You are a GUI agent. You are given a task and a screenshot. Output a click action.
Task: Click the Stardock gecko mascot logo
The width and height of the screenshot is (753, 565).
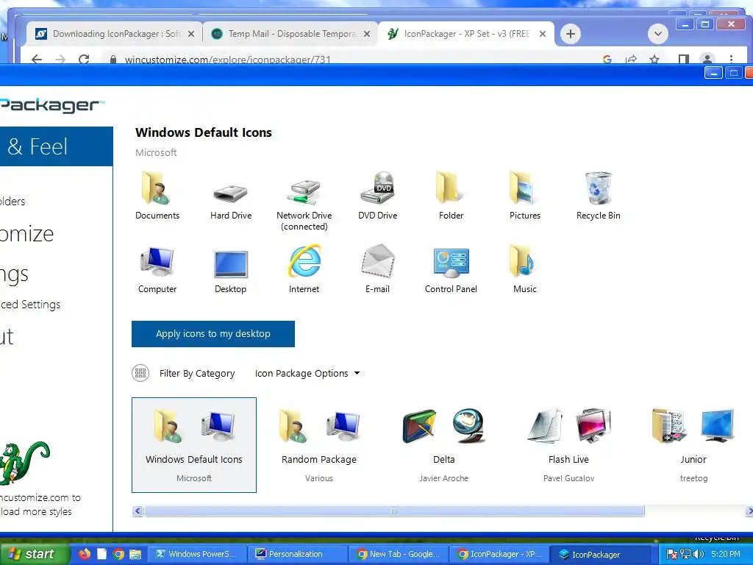[24, 463]
